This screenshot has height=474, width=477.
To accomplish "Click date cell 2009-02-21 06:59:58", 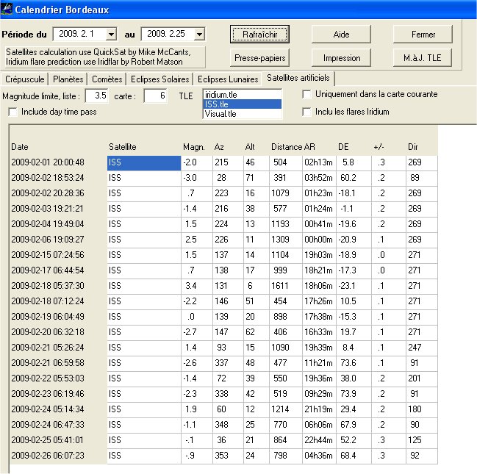I will pos(48,363).
